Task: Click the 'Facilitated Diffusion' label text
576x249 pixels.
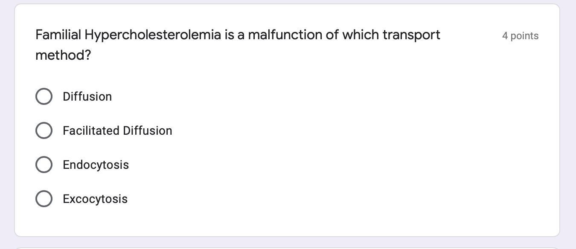Action: pyautogui.click(x=117, y=131)
